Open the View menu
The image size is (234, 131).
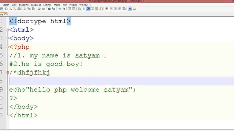pos(14,5)
